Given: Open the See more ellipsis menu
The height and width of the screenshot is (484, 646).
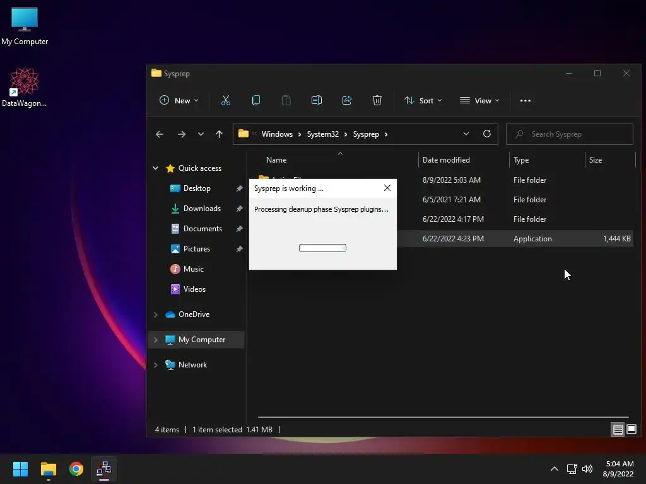Looking at the screenshot, I should (x=526, y=100).
